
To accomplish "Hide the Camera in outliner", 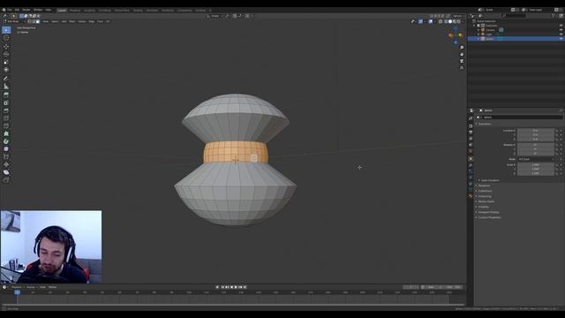I will click(x=561, y=30).
